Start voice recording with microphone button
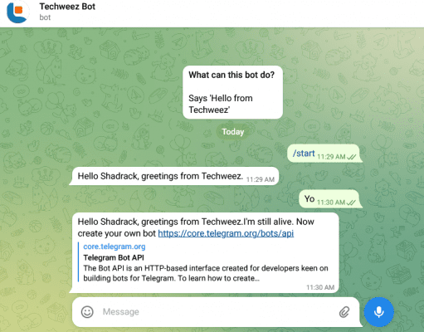Image resolution: width=424 pixels, height=332 pixels. click(x=378, y=312)
